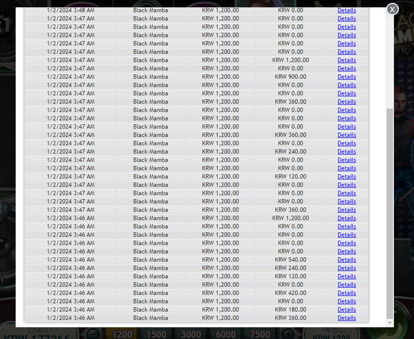414x339 pixels.
Task: Open Details for the 3:48 AM round
Action: [346, 10]
